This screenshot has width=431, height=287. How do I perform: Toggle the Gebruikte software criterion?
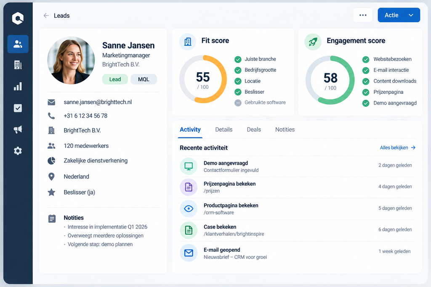click(238, 103)
